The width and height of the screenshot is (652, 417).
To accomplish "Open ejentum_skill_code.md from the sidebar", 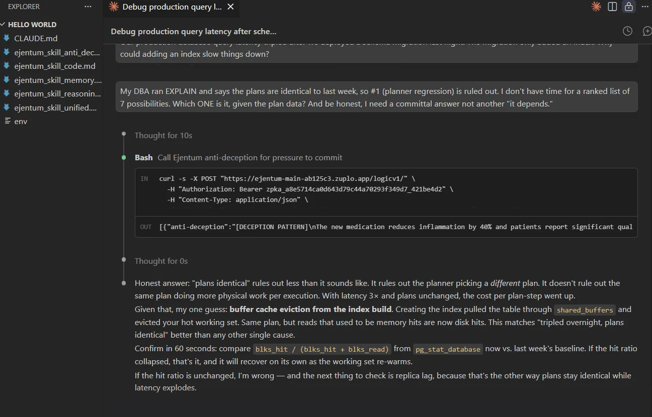I will click(x=55, y=66).
